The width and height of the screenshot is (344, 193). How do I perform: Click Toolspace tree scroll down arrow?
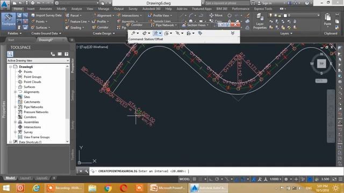[x=67, y=142]
